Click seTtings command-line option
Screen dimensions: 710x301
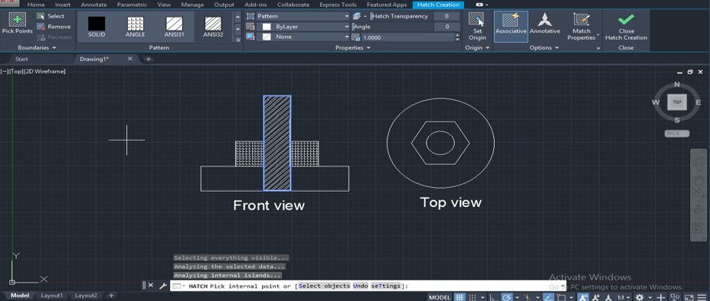pos(386,286)
